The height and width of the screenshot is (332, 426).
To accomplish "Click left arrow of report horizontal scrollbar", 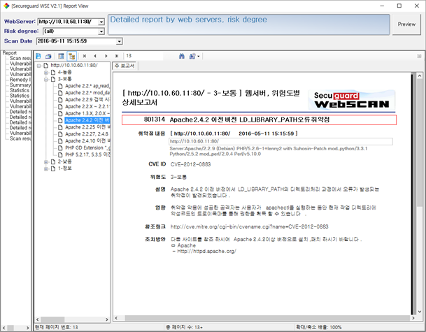I will (116, 318).
